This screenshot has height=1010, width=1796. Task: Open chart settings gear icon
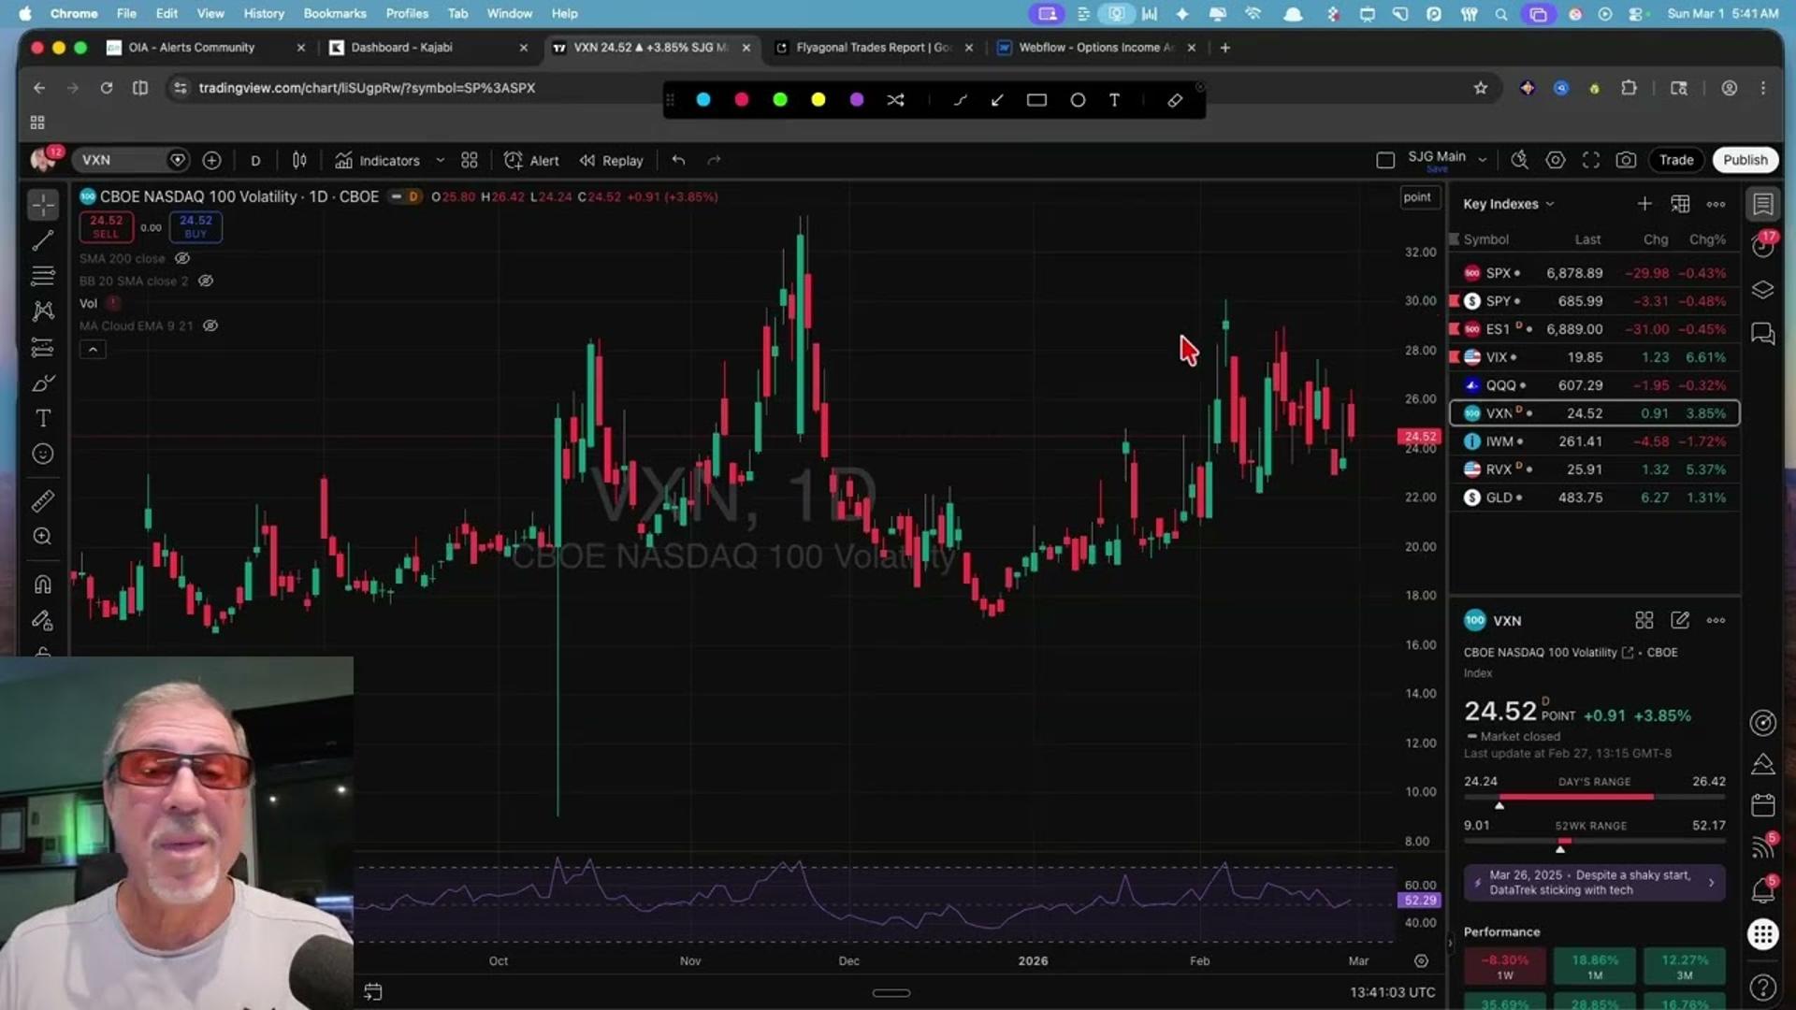tap(1555, 160)
